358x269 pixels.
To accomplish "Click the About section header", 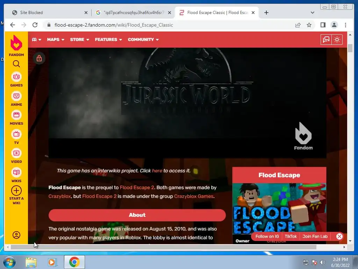I will 137,215.
